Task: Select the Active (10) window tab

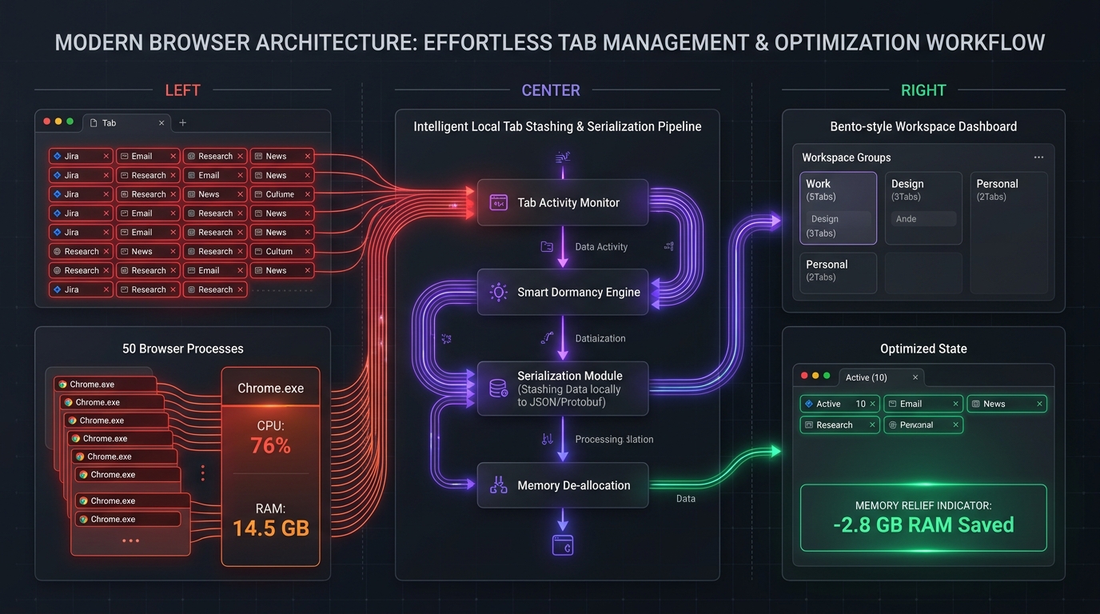Action: (x=882, y=377)
